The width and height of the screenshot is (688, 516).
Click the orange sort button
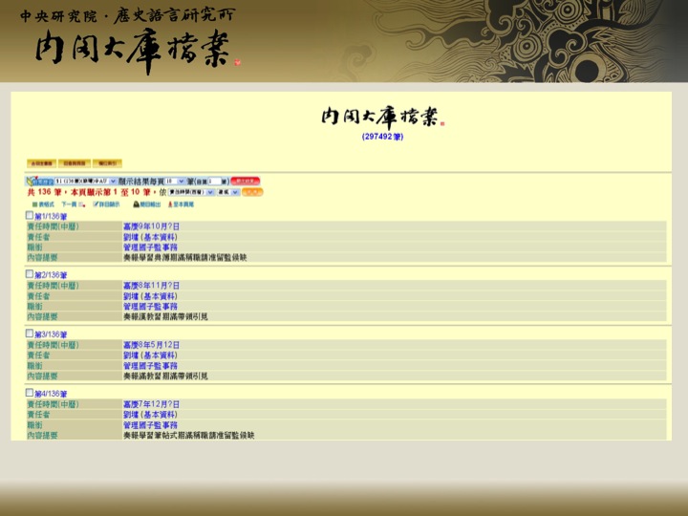point(252,192)
